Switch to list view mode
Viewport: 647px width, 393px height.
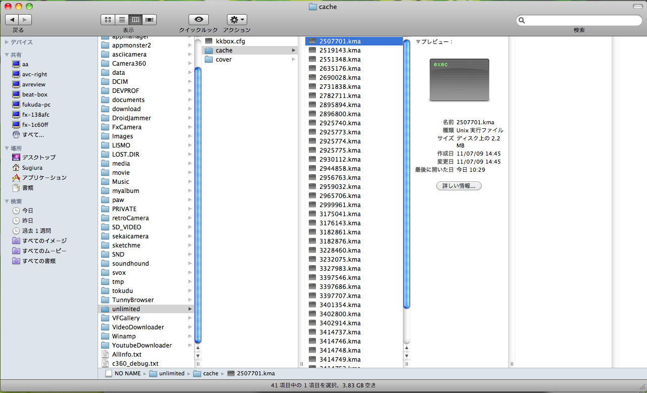(122, 20)
